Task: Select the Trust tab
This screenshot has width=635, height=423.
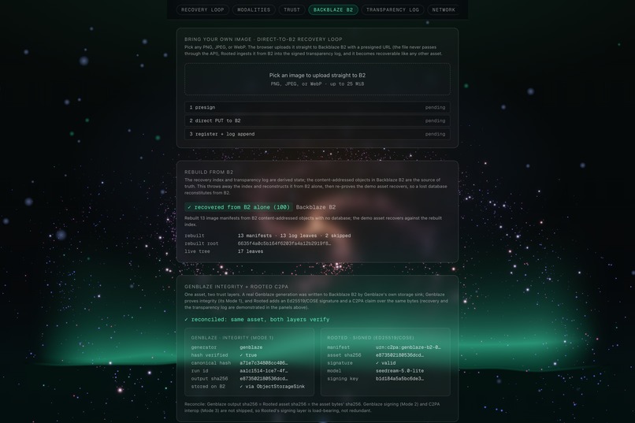Action: pos(292,9)
